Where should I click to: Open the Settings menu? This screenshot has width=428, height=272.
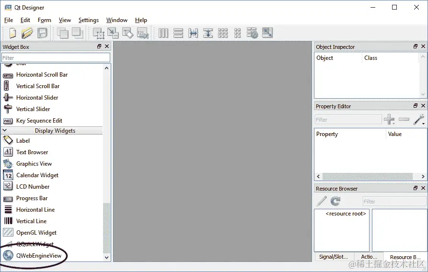point(89,20)
